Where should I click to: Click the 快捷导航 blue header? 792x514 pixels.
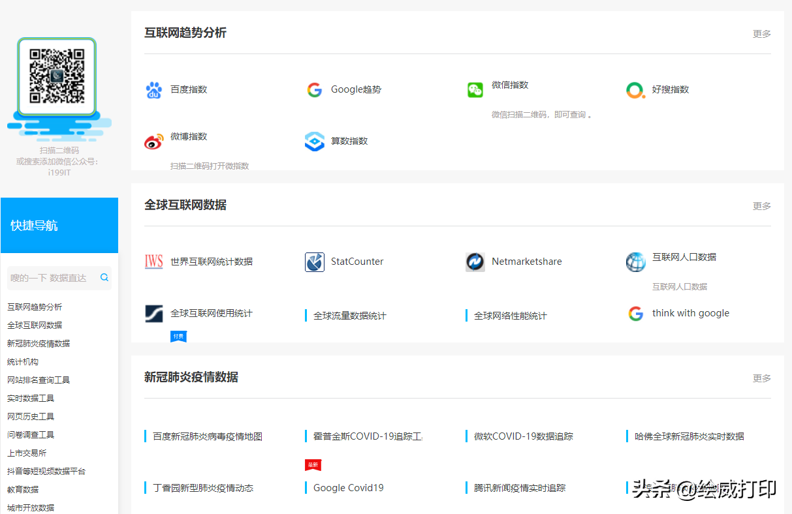point(59,225)
